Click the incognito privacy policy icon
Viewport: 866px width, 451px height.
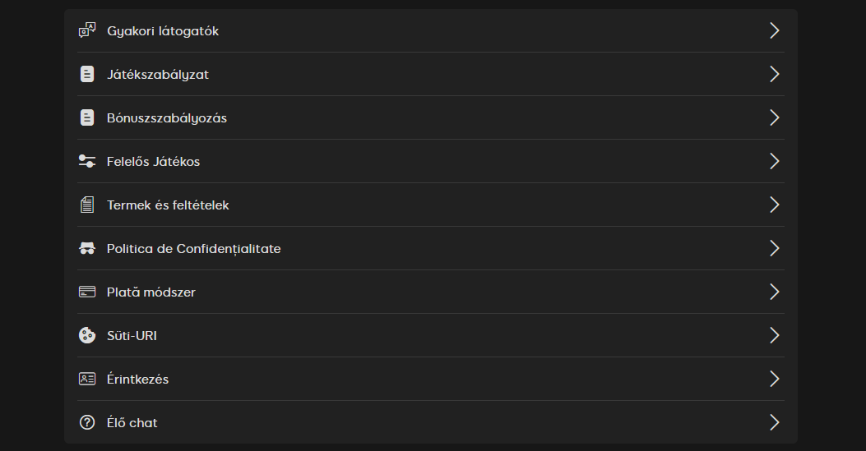[x=87, y=249]
